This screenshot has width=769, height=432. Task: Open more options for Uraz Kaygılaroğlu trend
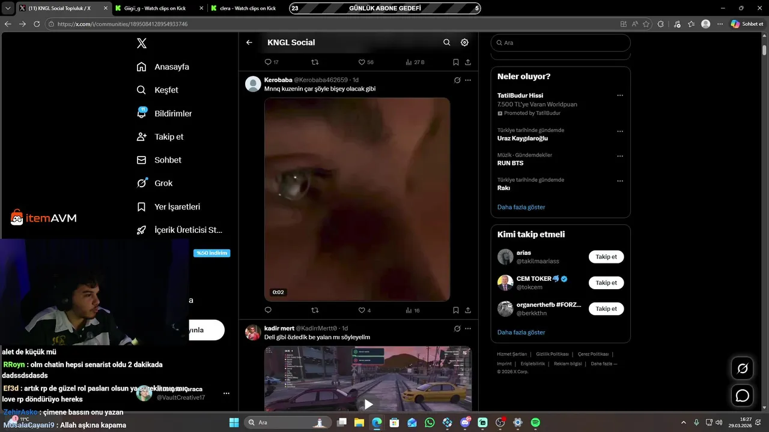[x=620, y=131]
